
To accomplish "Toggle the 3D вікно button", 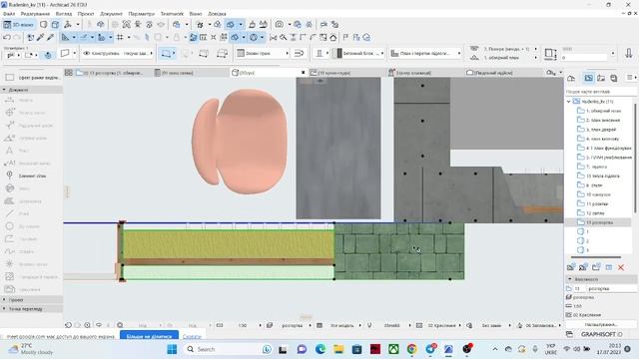I will coord(18,24).
